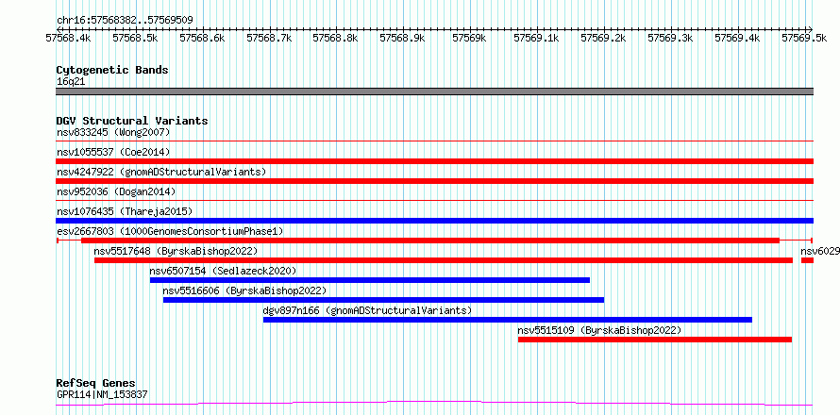The image size is (840, 415).
Task: Open variant nsv833245 (Wong2007) label
Action: (x=113, y=132)
